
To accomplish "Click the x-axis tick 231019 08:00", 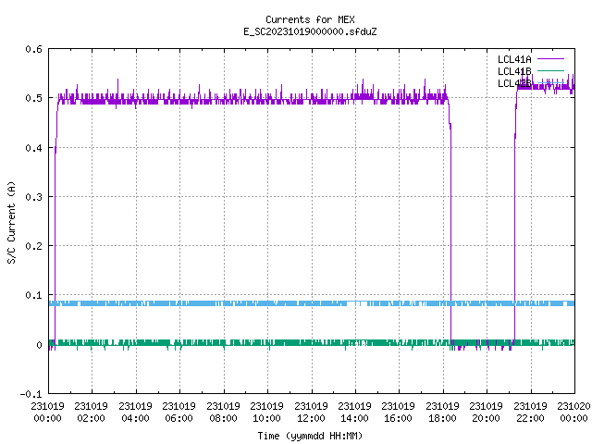I will point(223,413).
